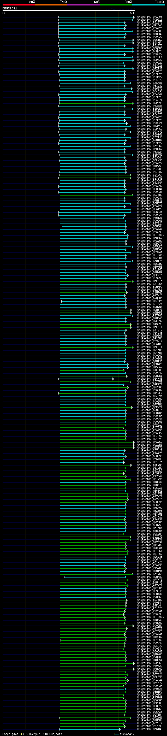167x736 pixels.
Task: Click the UniRef100_C6SX81 label
Action: 150,83
